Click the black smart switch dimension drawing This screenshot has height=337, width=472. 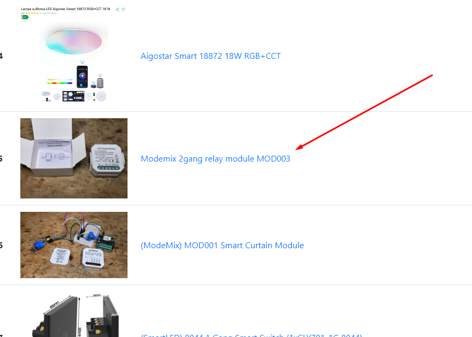75,316
